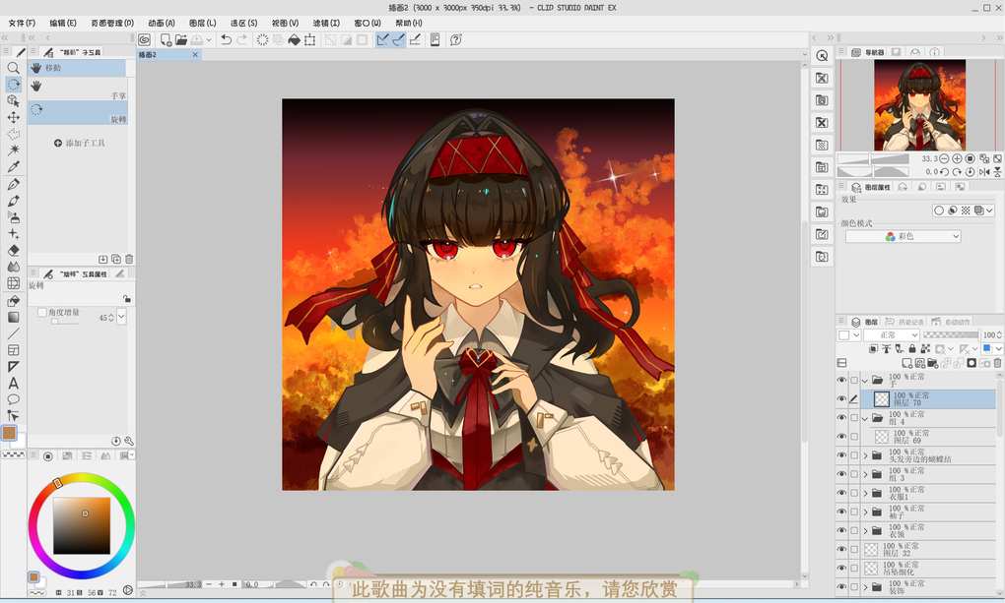1005x603 pixels.
Task: Delete layer with trash icon in Layers panel
Action: pyautogui.click(x=997, y=363)
